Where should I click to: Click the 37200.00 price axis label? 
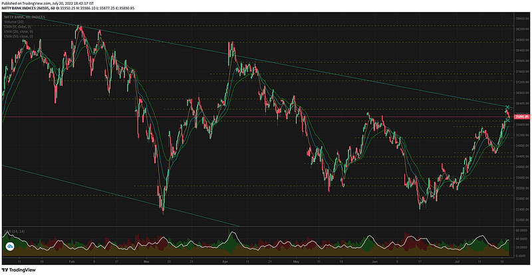click(x=522, y=82)
